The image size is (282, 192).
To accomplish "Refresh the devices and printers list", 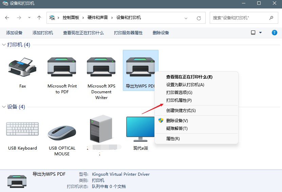I will pos(199,18).
